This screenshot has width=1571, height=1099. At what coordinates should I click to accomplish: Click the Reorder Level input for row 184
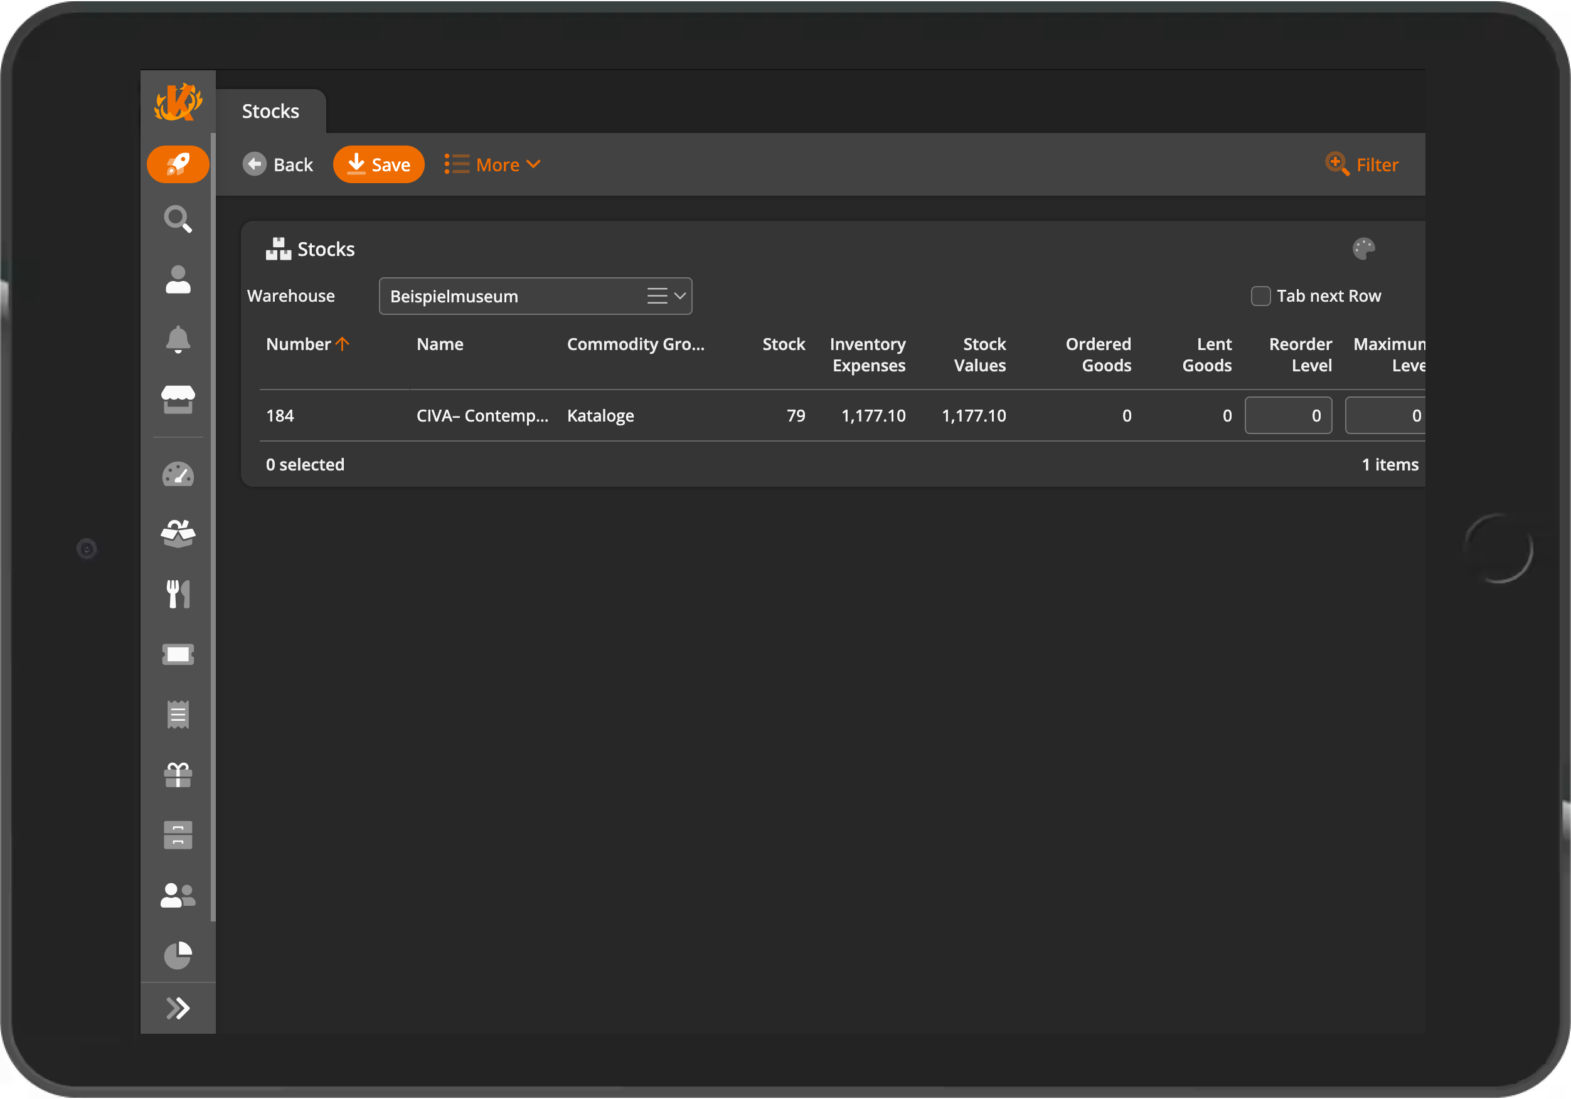[1287, 415]
